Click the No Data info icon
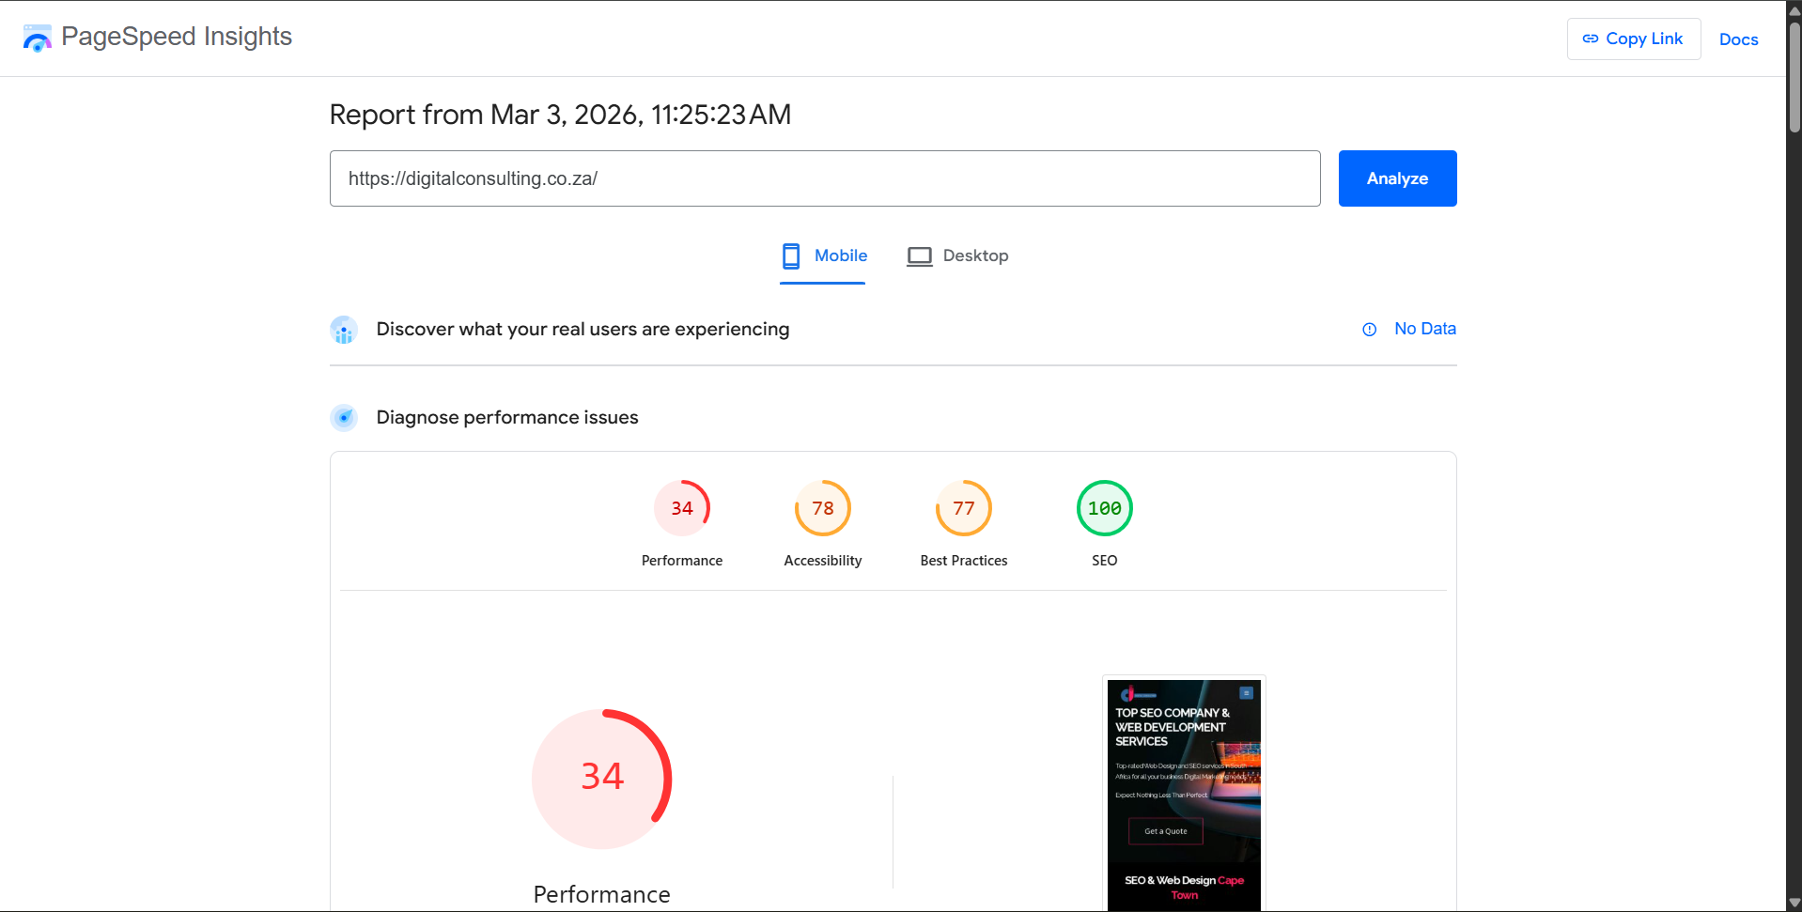The height and width of the screenshot is (912, 1802). 1370,330
